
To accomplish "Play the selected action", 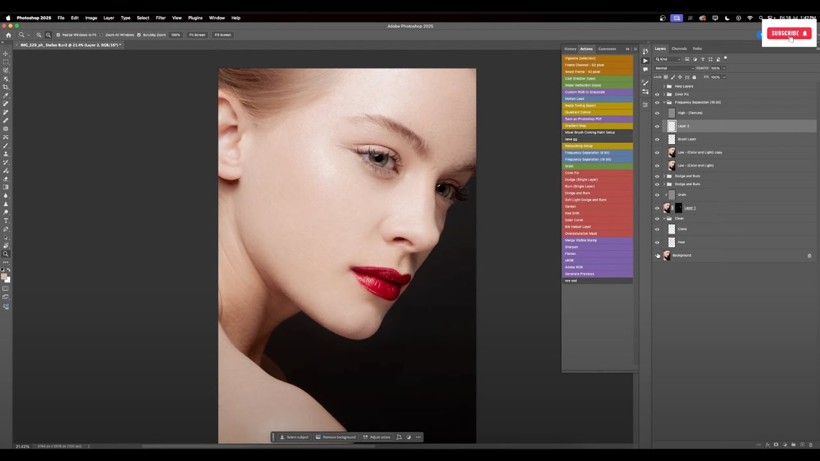I will (645, 60).
